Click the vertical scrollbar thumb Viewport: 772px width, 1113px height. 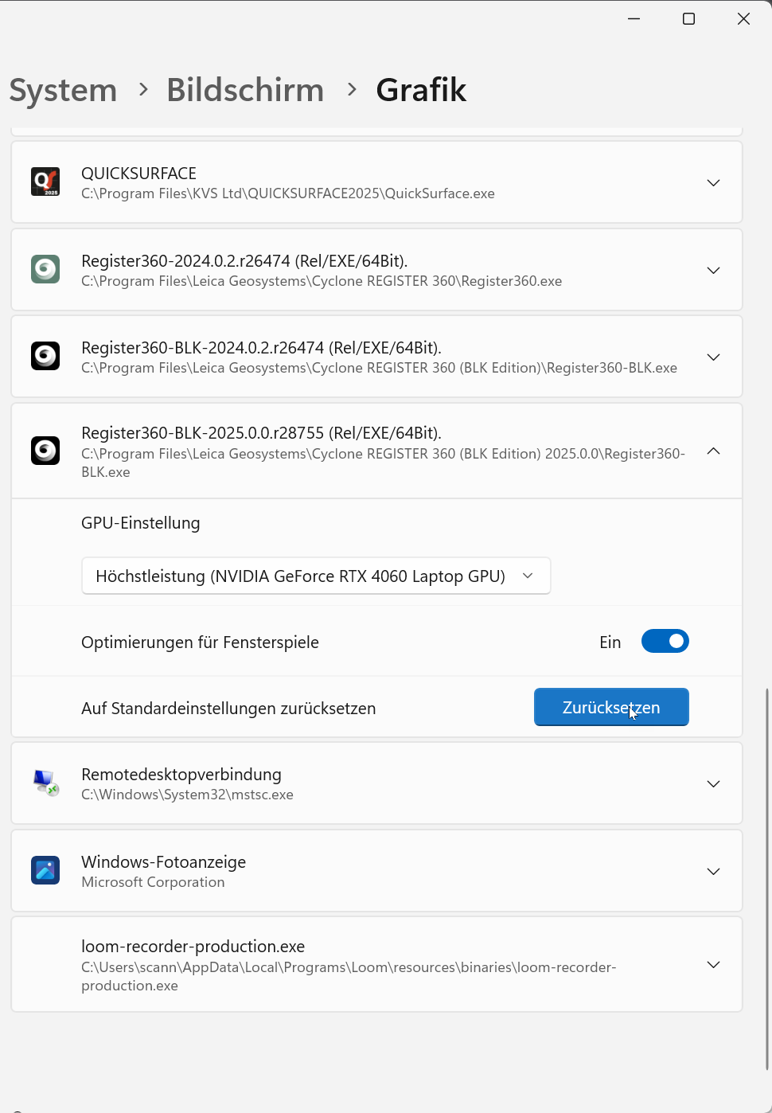[x=767, y=879]
